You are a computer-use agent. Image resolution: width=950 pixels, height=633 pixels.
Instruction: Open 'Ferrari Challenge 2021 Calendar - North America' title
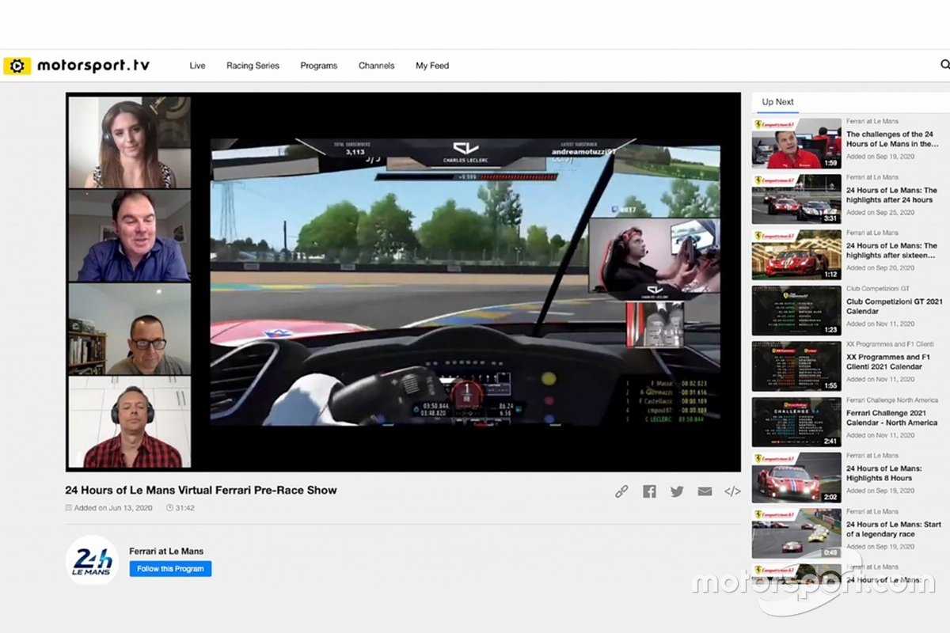(892, 418)
